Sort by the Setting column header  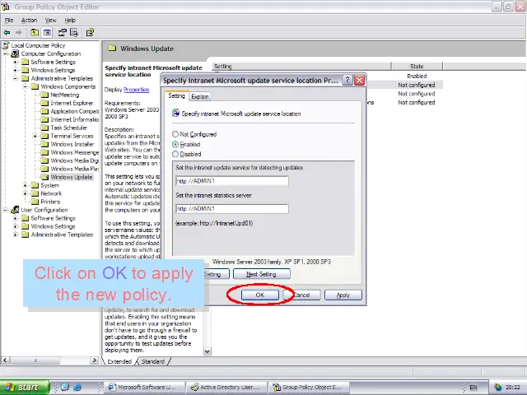[x=302, y=66]
